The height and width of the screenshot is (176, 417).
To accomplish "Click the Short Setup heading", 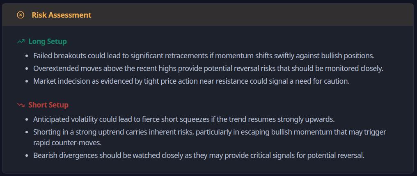I will [48, 105].
